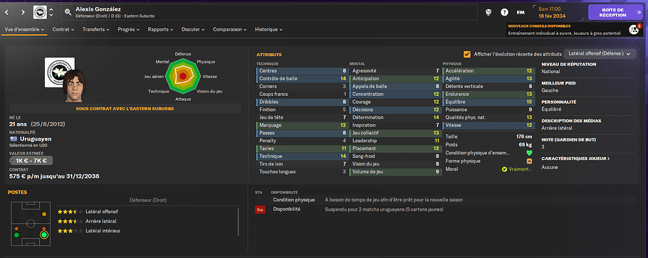Click the Eastern Suburbs club badge in the top bar
The width and height of the screenshot is (648, 258).
click(x=40, y=12)
